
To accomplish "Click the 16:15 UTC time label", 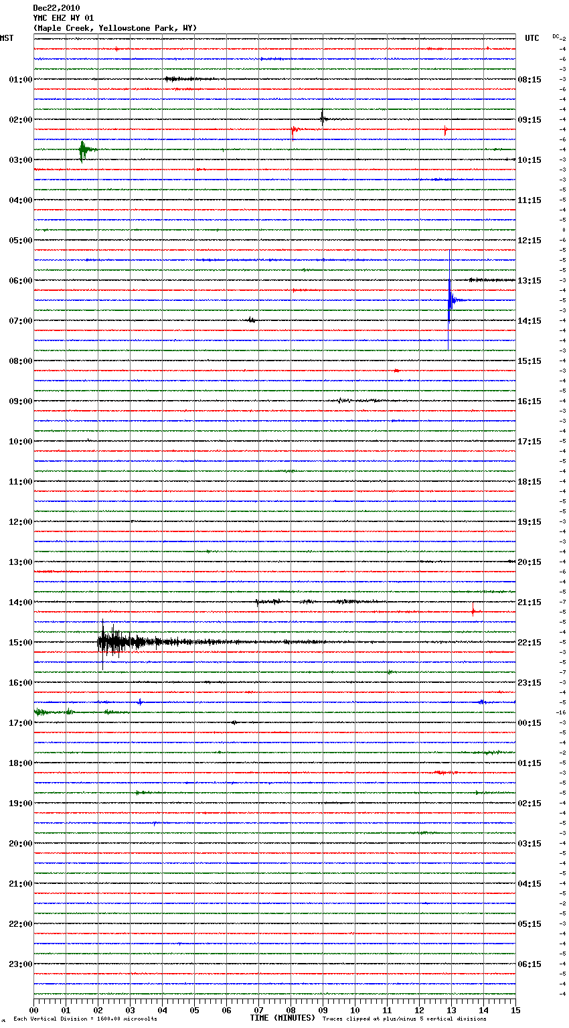I will 530,401.
